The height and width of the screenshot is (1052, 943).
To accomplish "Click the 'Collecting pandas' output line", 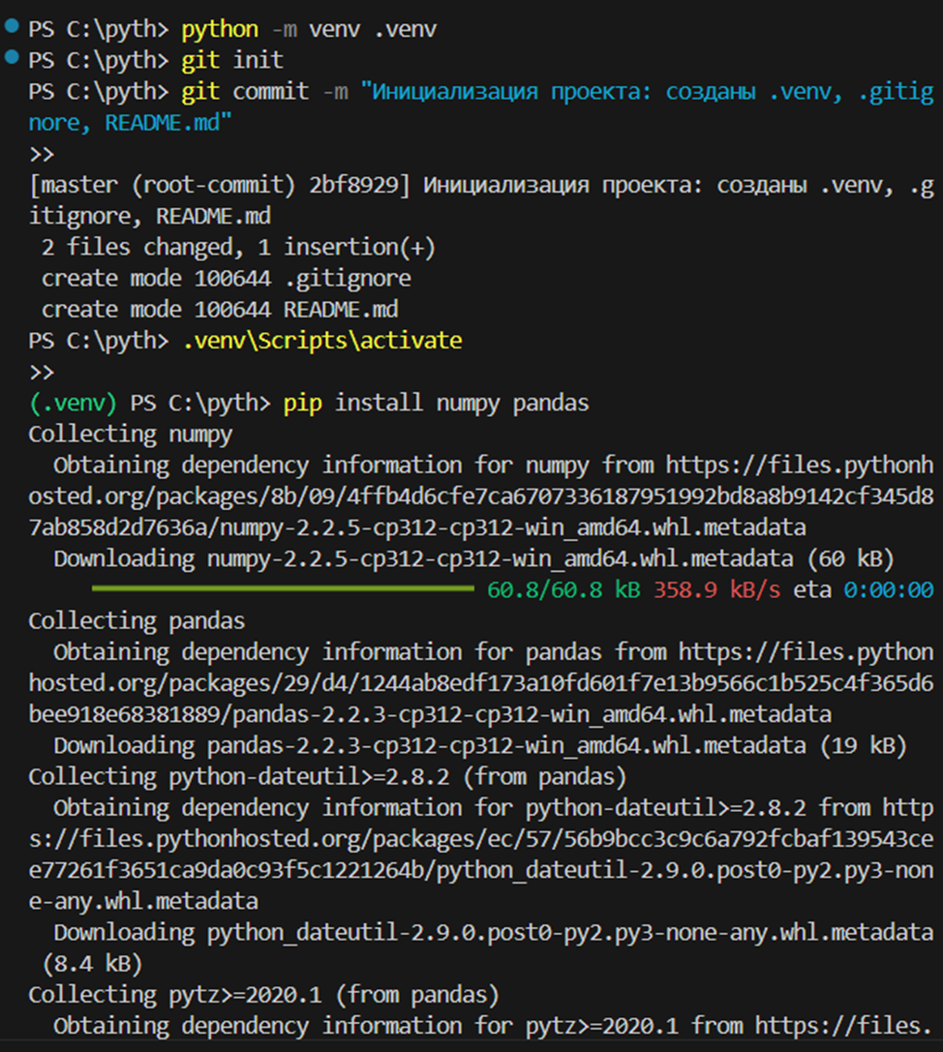I will point(137,620).
